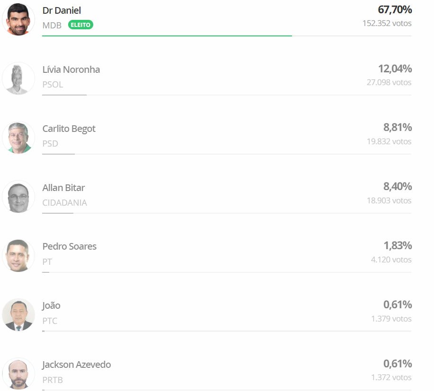The image size is (434, 391).
Task: Open Pedro Soares's candidate photo
Action: coord(18,256)
